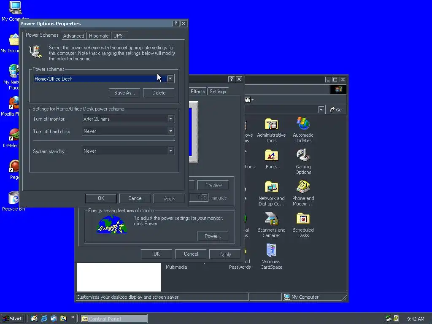
Task: Click the Energy Star logo
Action: click(x=111, y=224)
